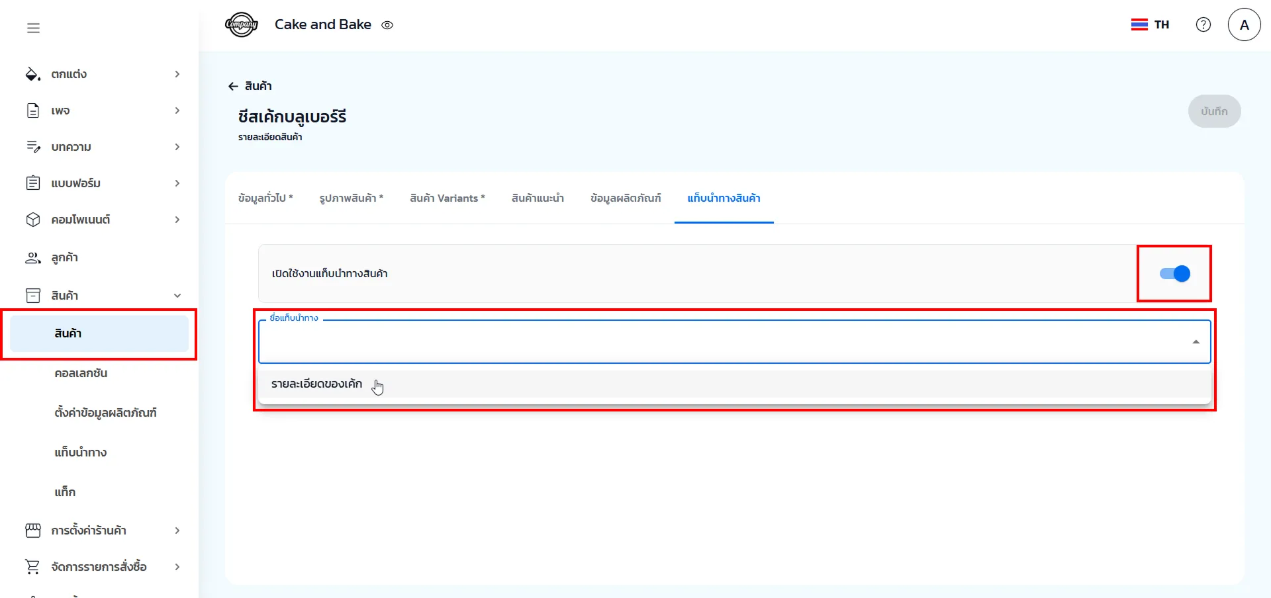This screenshot has height=598, width=1271.
Task: Open the สินค้า Variants tab
Action: (447, 198)
